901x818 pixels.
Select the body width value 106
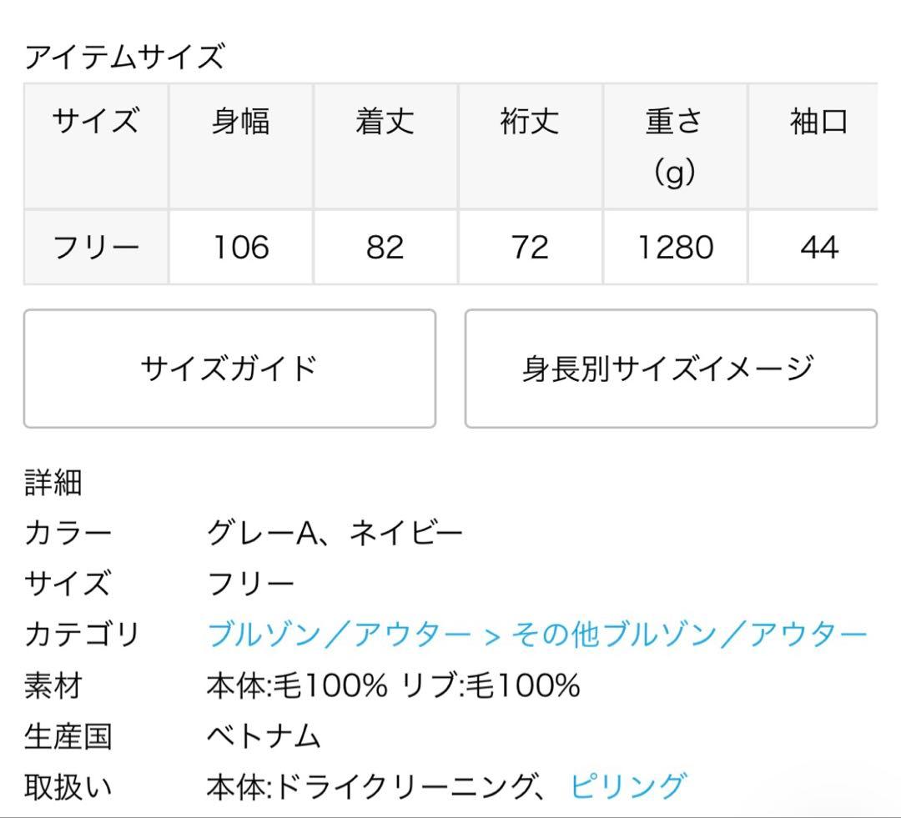[x=240, y=247]
